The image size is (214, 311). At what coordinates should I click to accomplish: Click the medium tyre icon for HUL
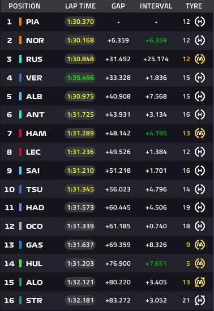pos(200,263)
